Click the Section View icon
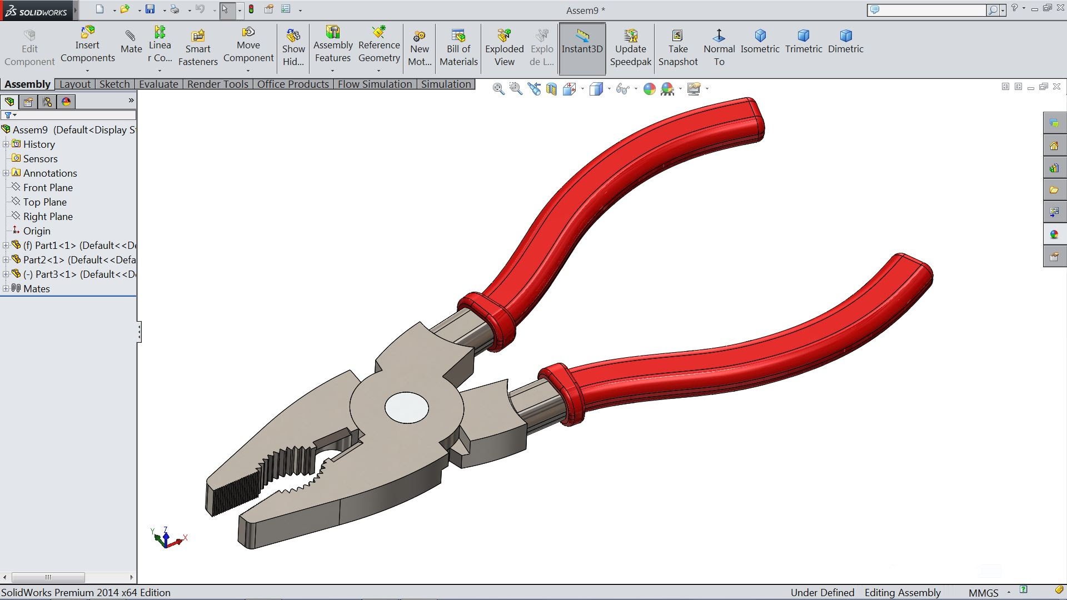The height and width of the screenshot is (600, 1067). pyautogui.click(x=551, y=89)
